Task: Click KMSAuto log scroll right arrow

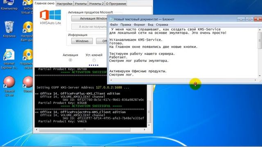Action: (145, 129)
